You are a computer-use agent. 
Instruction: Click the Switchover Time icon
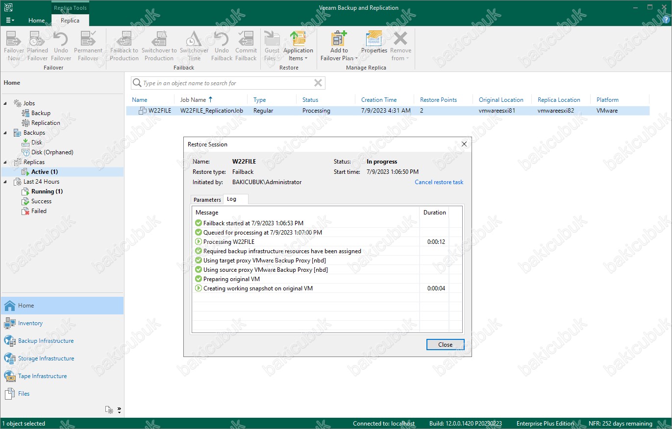point(194,46)
